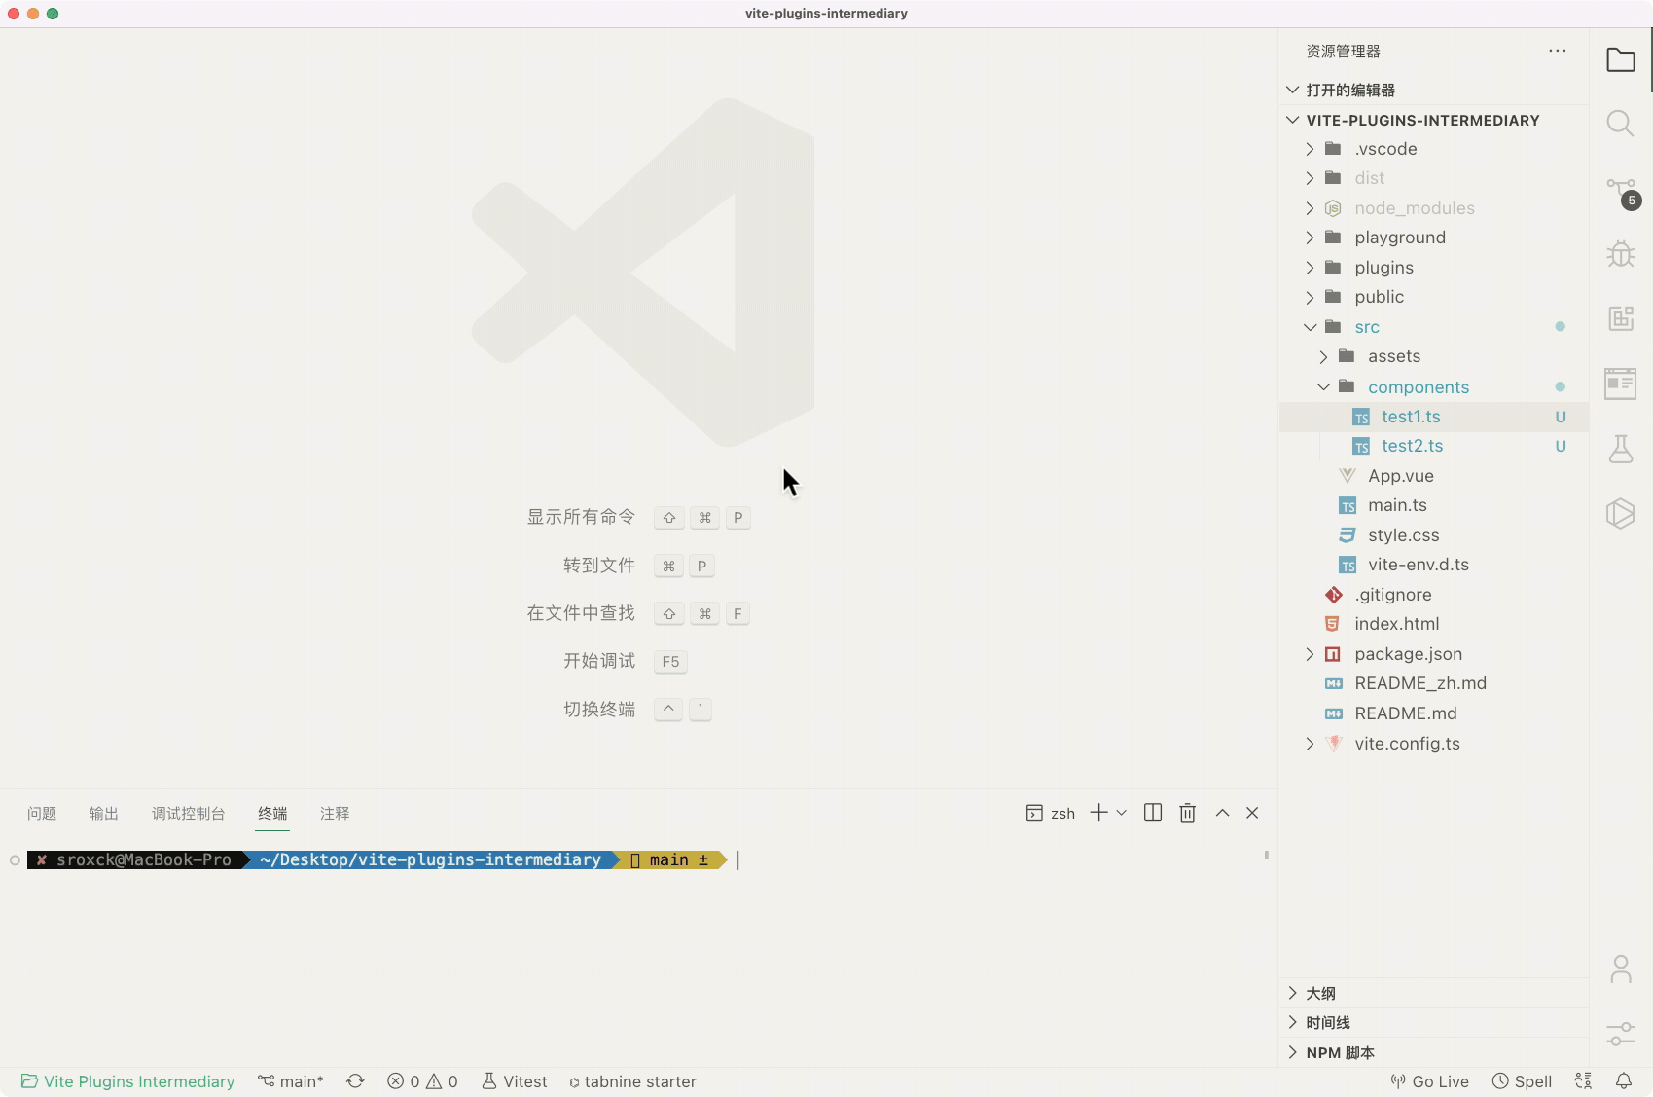Switch to the 调试控制台 panel tab
Screen dimensions: 1653x1097
pos(188,813)
